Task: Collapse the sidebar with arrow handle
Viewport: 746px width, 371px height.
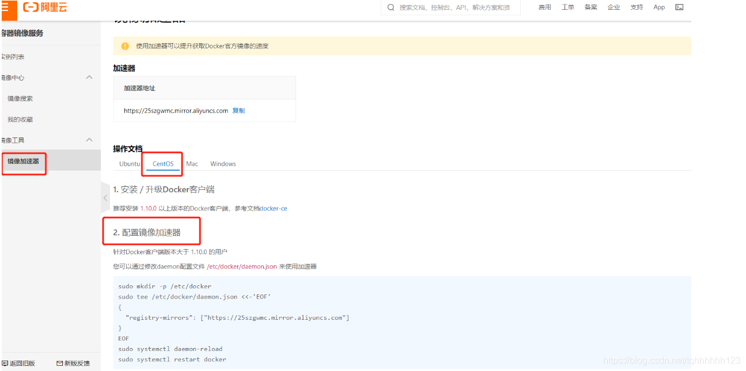Action: click(105, 198)
